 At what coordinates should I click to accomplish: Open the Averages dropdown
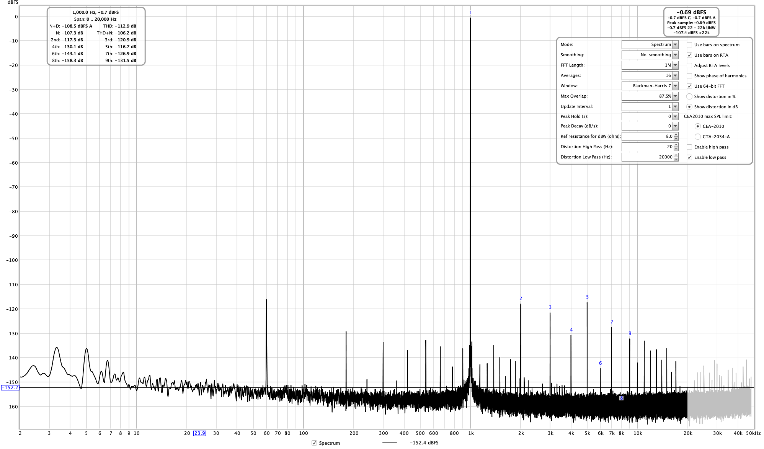coord(650,75)
